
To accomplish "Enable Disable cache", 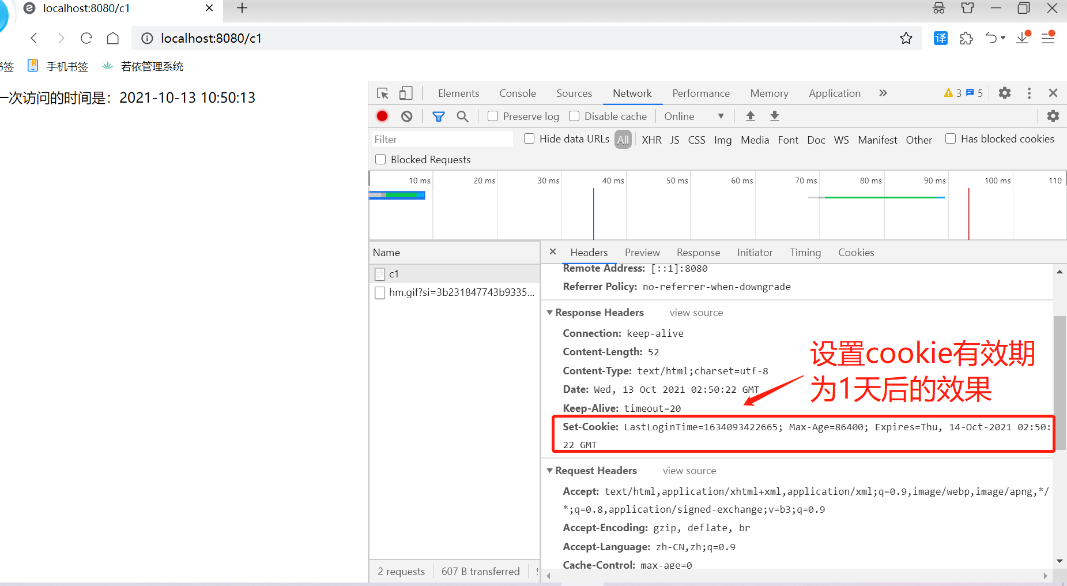I will pos(574,116).
